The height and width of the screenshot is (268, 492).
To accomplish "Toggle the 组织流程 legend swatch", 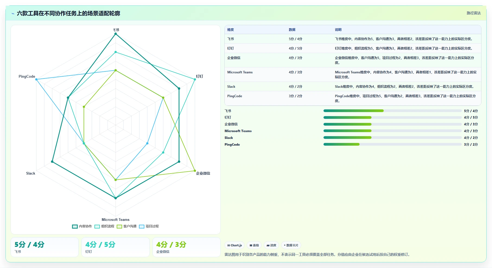I will pyautogui.click(x=97, y=227).
